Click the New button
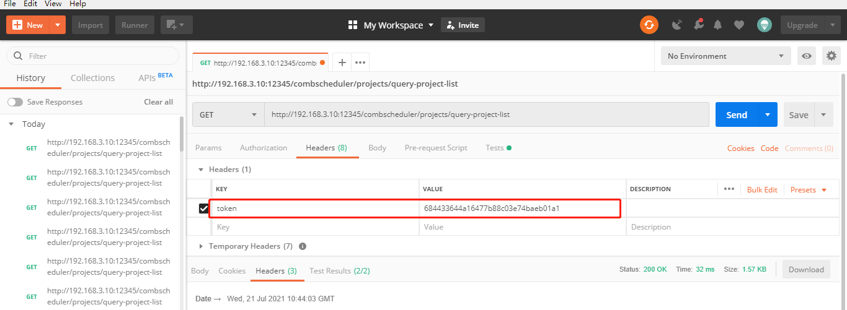The image size is (847, 310). [x=28, y=25]
